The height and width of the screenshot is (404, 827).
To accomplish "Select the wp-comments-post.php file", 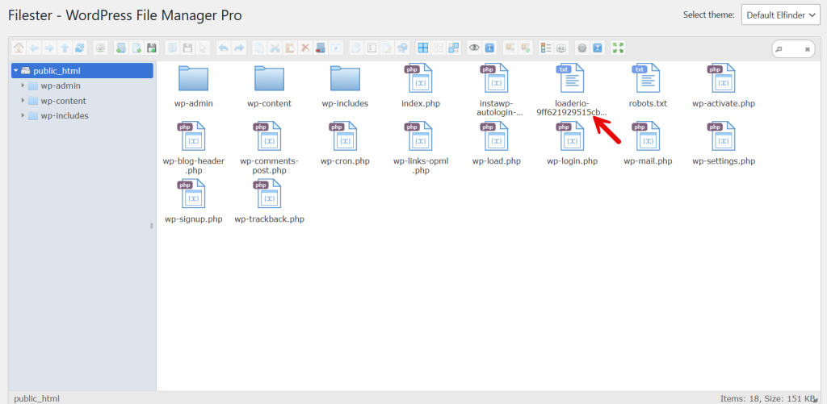I will [x=270, y=148].
